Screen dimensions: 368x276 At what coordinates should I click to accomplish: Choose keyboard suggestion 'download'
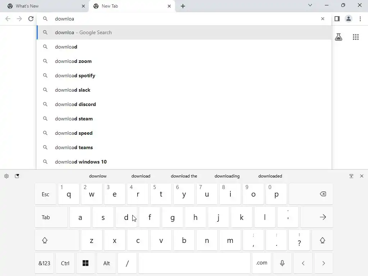[x=141, y=176]
